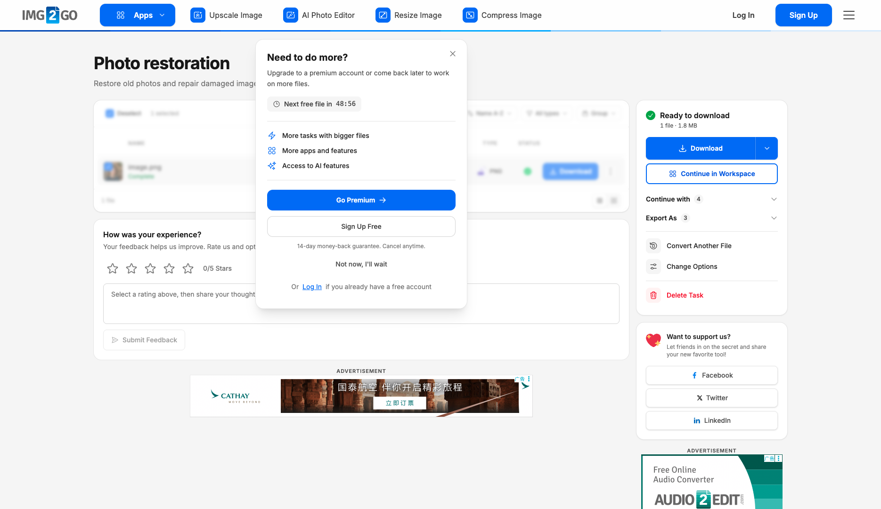Click the Log In link in the dialog
Screen dimensions: 881x509
point(312,287)
